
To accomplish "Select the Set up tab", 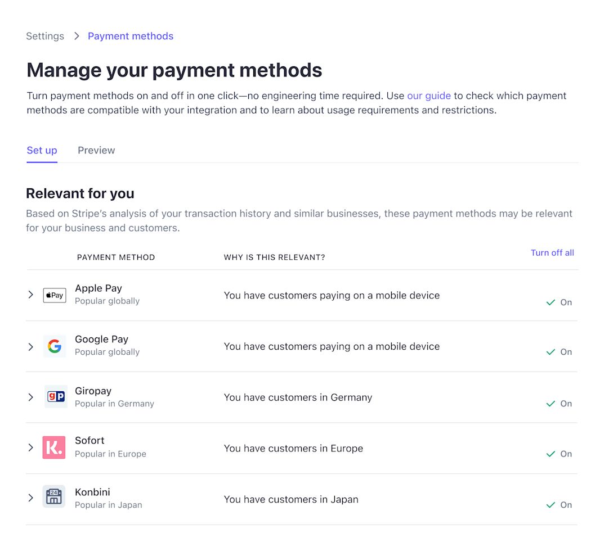I will click(42, 150).
